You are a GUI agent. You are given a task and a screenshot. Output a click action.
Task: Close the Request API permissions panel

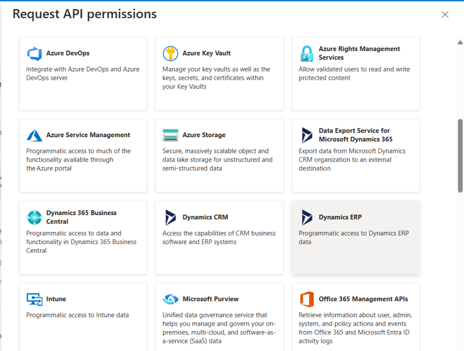(445, 14)
